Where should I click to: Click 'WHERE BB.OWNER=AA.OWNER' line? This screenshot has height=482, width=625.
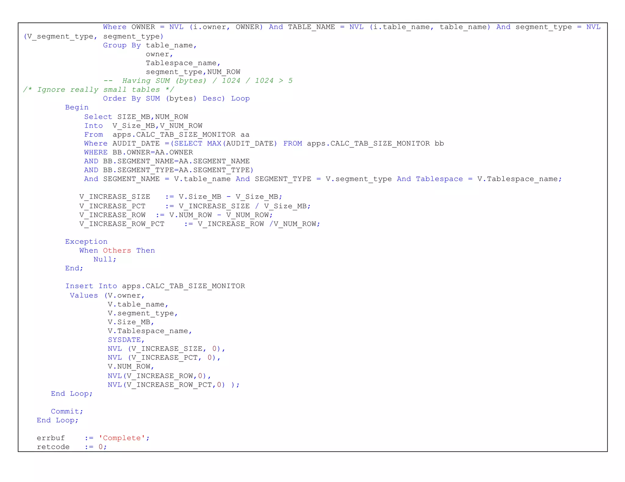pyautogui.click(x=139, y=152)
